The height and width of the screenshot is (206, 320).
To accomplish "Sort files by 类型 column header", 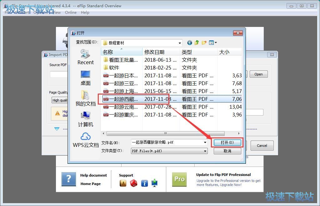I will click(198, 52).
